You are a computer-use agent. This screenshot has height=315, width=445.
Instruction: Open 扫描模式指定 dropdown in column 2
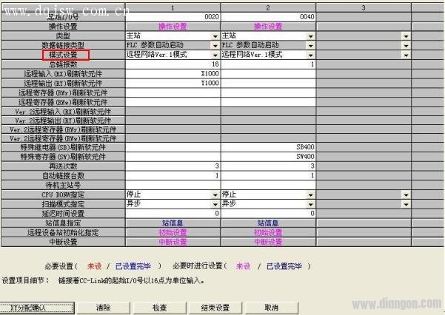pos(312,203)
